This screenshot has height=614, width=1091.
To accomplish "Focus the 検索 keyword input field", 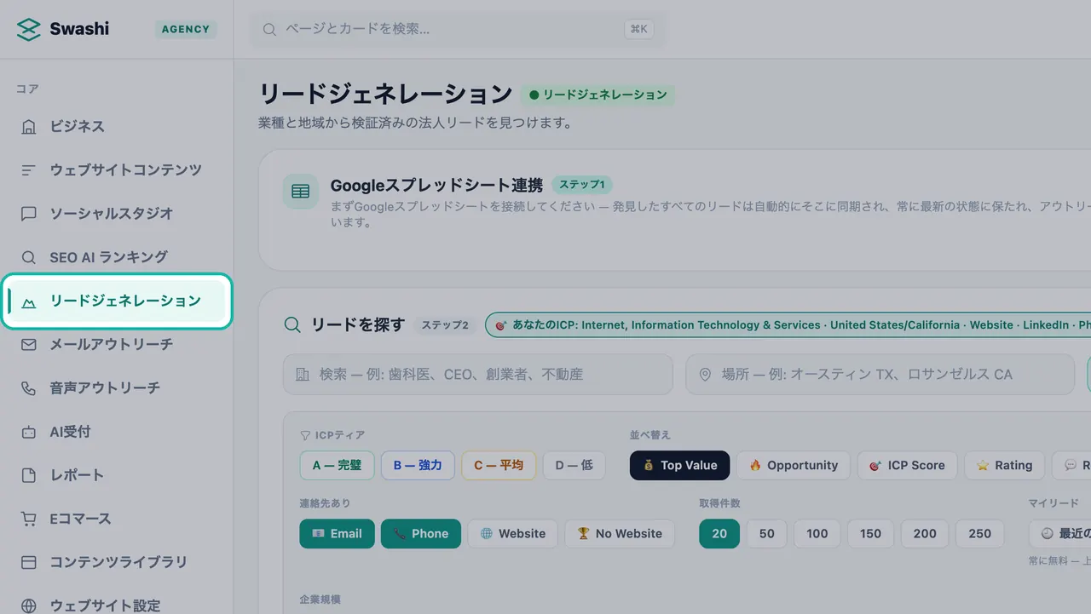I will click(477, 375).
